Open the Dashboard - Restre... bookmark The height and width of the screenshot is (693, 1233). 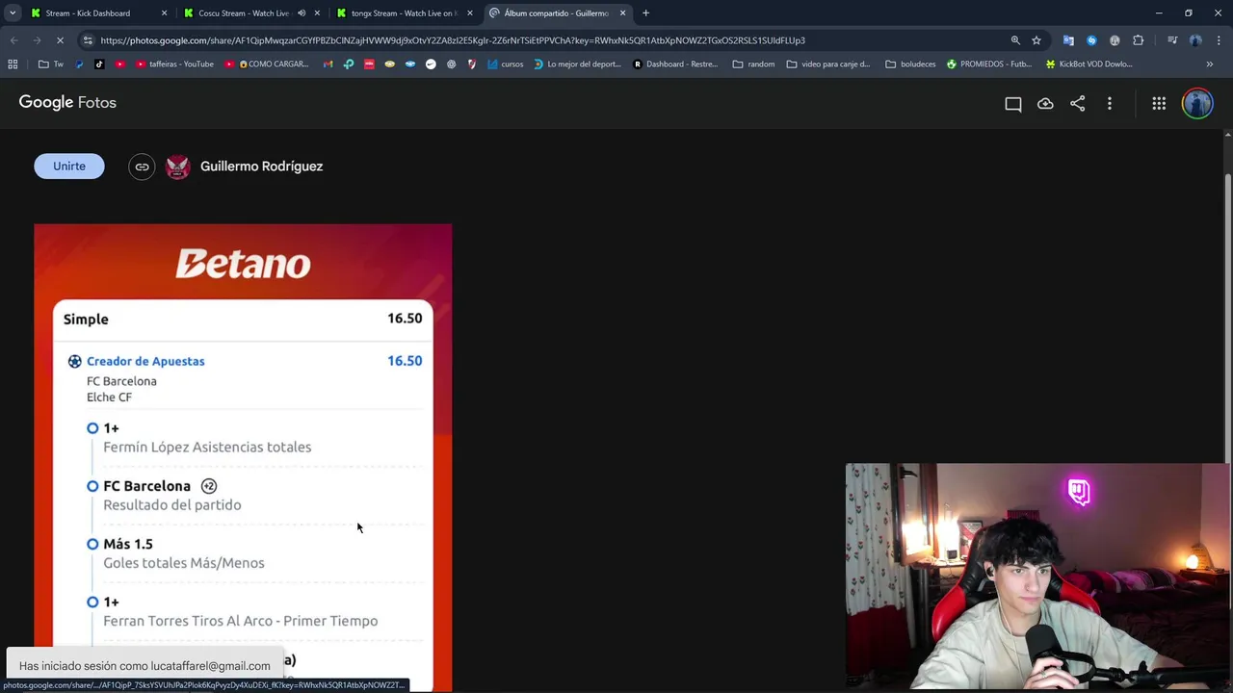pyautogui.click(x=675, y=64)
